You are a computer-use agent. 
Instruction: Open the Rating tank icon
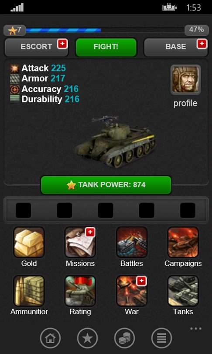point(80,291)
